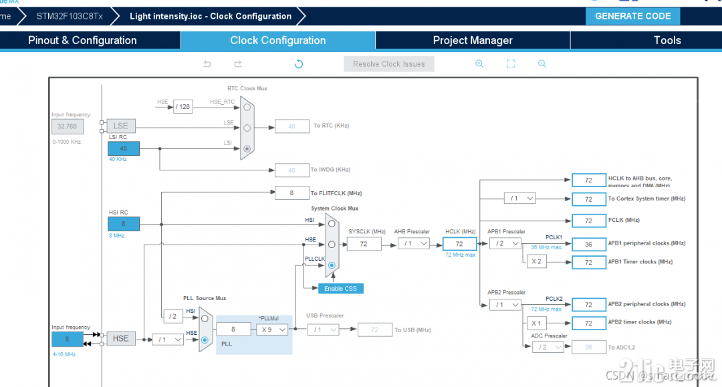Click the PLL input value 8 field
This screenshot has height=387, width=722.
click(x=233, y=329)
